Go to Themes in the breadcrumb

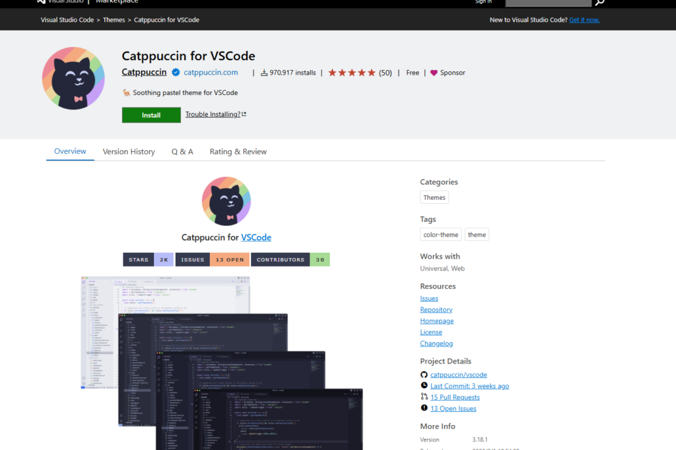tap(114, 20)
